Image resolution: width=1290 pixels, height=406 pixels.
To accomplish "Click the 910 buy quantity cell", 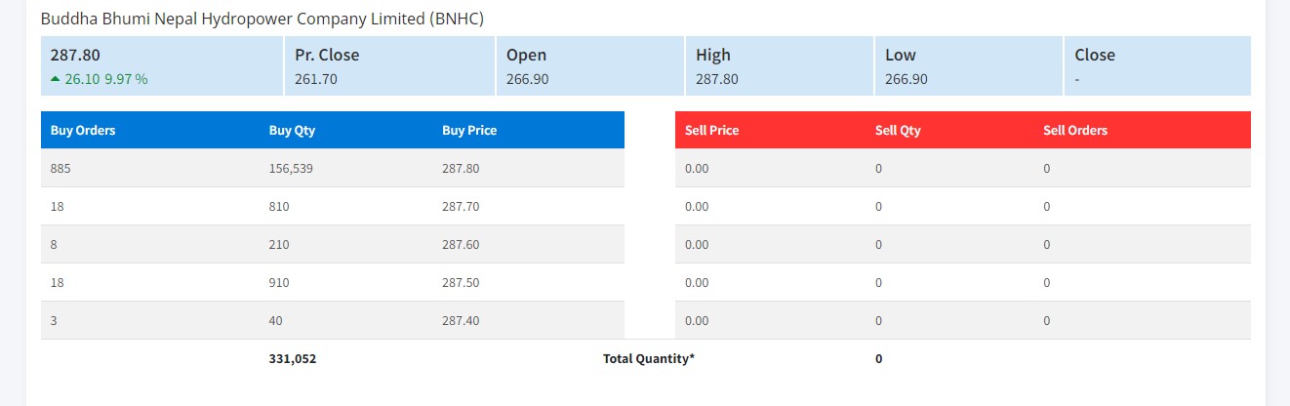I will click(279, 282).
